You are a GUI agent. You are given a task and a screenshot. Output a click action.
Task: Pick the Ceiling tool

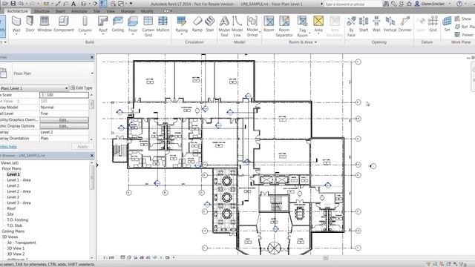coord(117,24)
